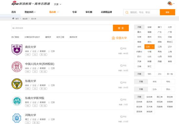Follow 中国人民大学(苏州校区) with the heart icon

(121, 66)
